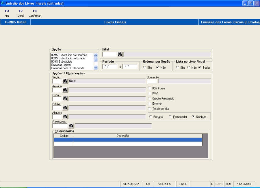Tick the Totais por dia checkbox
This screenshot has height=188, width=260.
coord(149,109)
